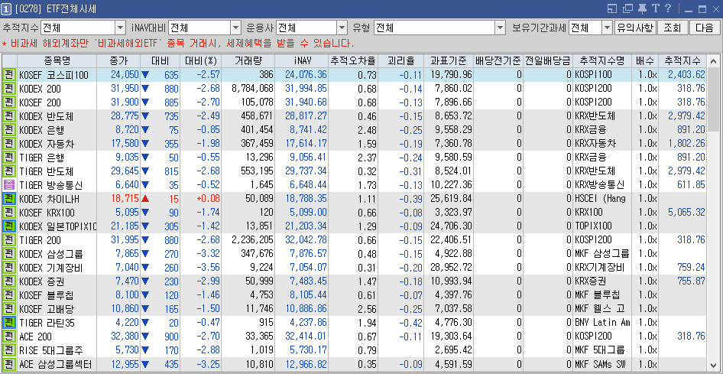Click the 편 icon beside KODEX 자동차

pyautogui.click(x=9, y=144)
